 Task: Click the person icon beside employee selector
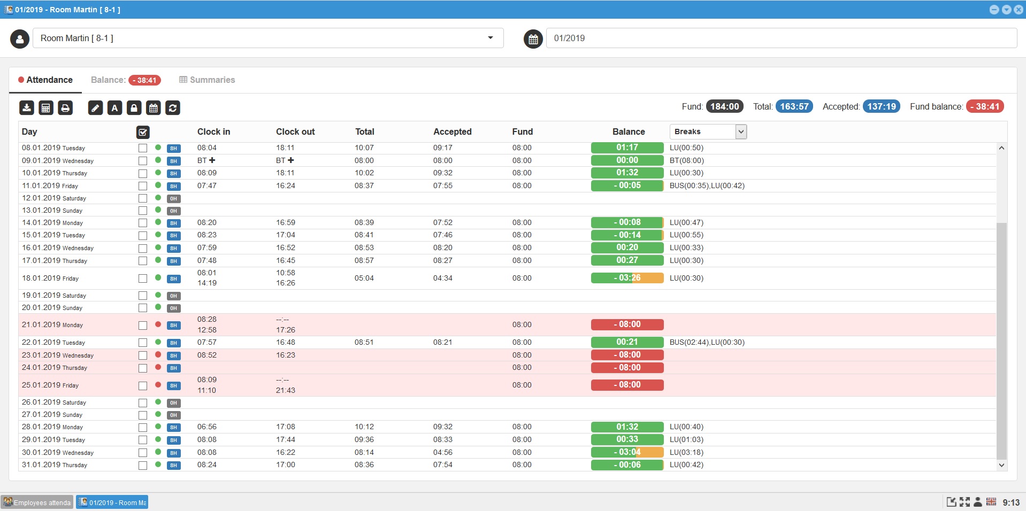pos(20,39)
